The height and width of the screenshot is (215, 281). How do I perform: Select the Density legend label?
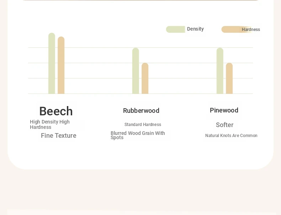coord(195,29)
